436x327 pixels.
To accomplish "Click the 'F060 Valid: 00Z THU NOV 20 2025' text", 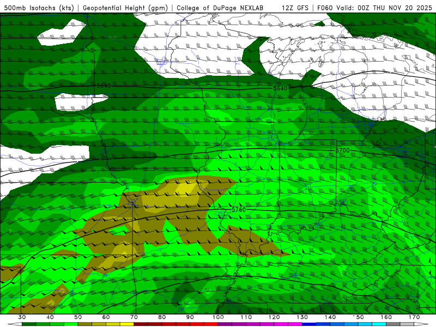I will tap(374, 8).
